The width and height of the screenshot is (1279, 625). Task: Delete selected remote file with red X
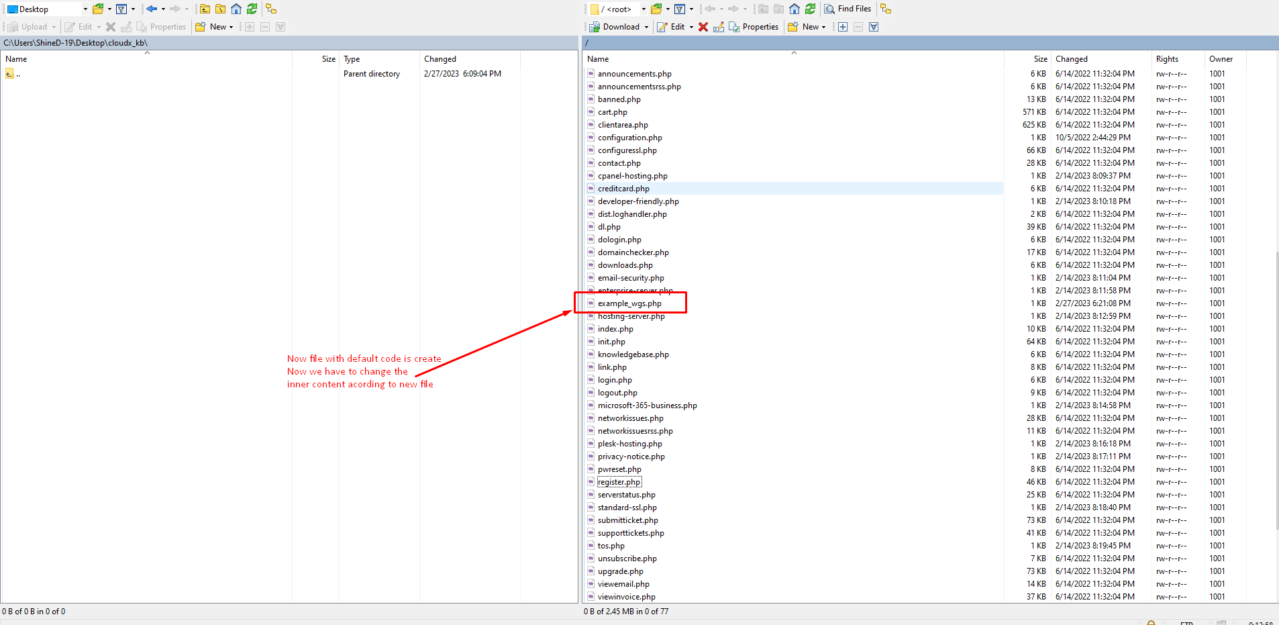(703, 27)
